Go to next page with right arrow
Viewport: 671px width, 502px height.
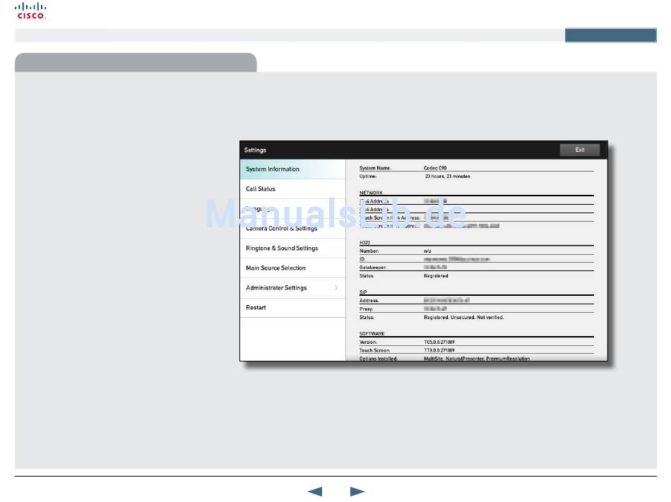(x=357, y=491)
